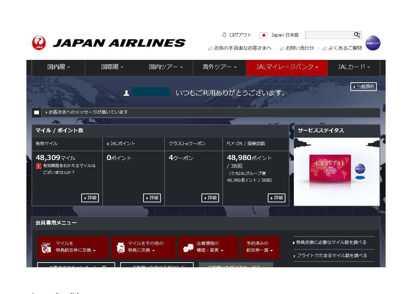Expand the 国際線 dropdown menu

pos(112,67)
